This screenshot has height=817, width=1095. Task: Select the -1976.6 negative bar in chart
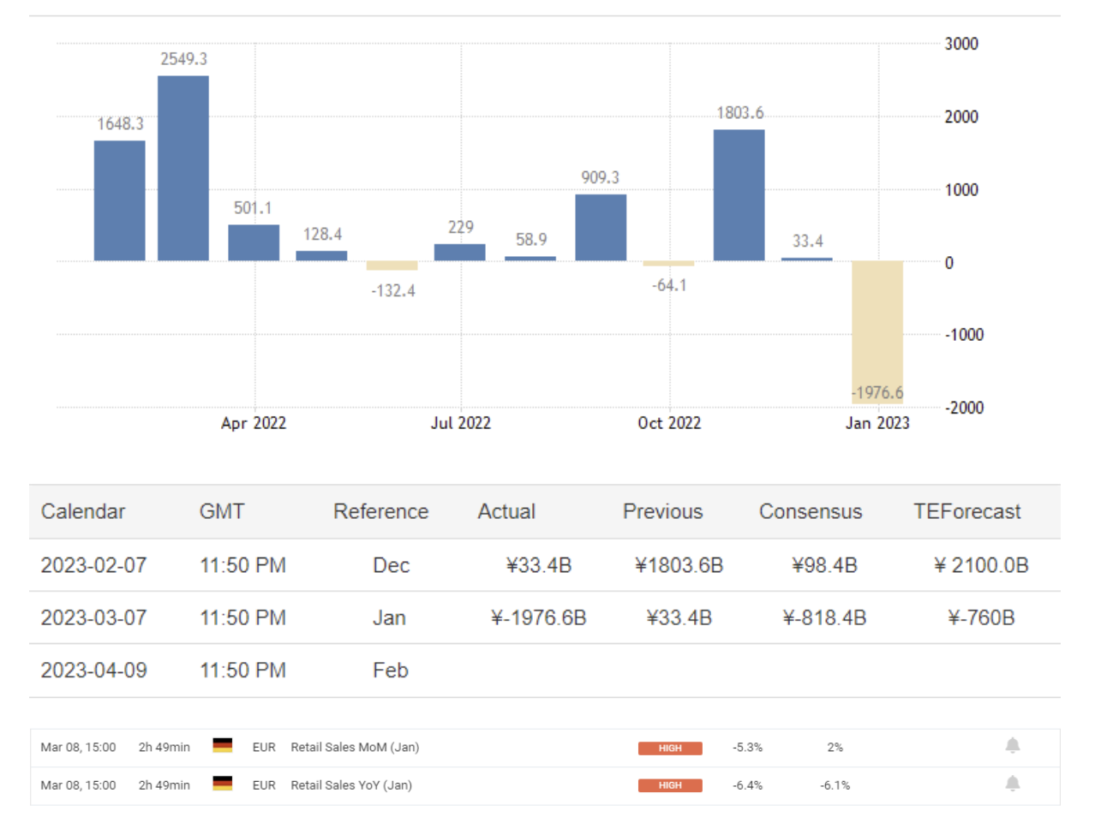877,332
